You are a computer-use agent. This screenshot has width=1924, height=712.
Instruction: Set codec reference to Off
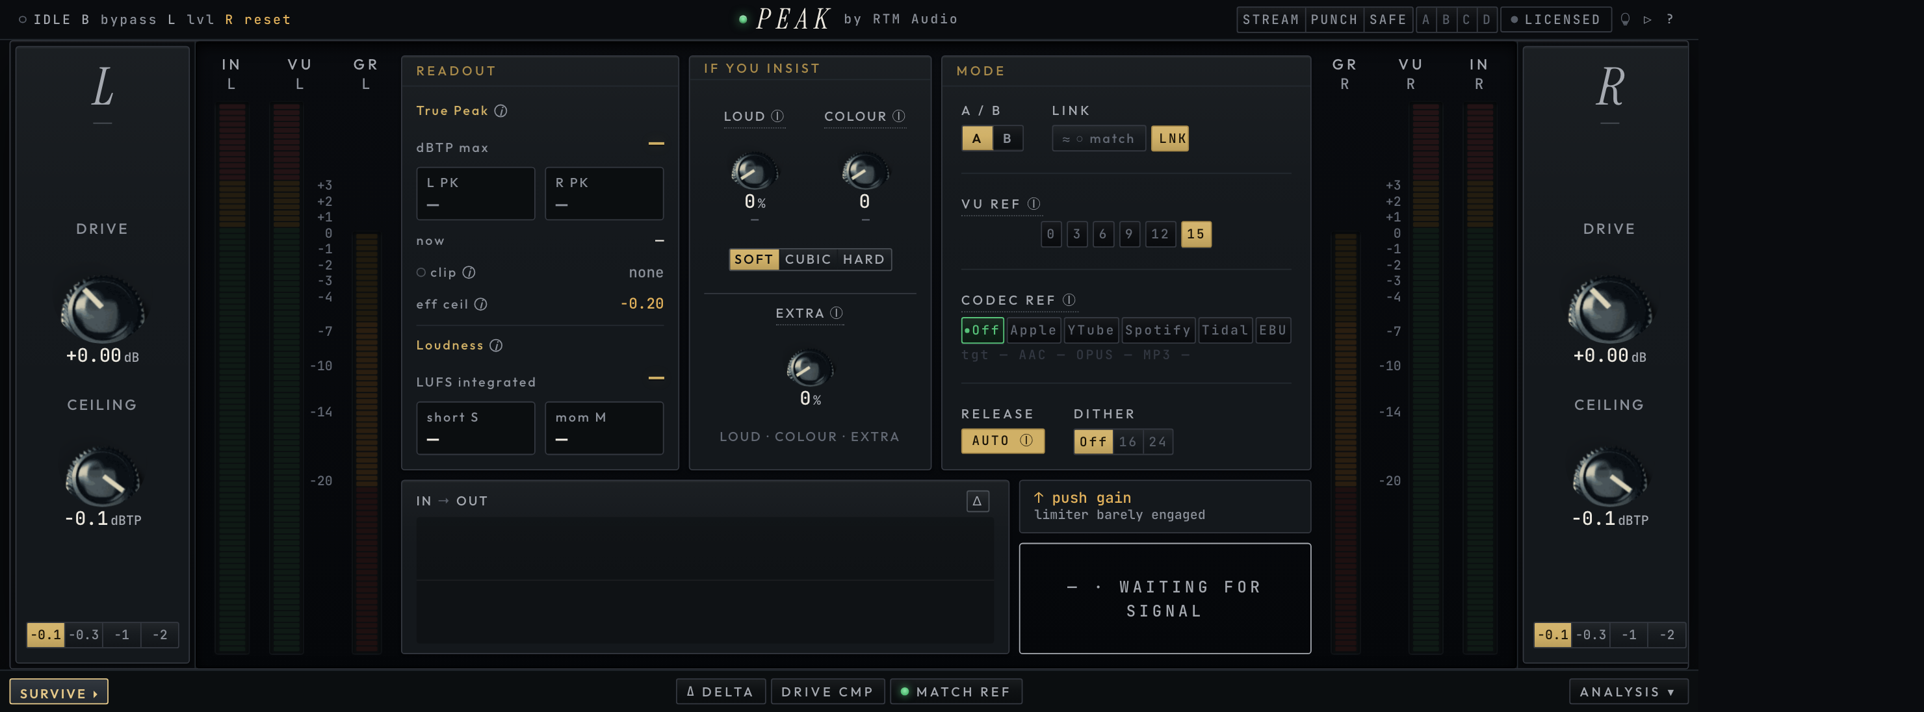981,330
